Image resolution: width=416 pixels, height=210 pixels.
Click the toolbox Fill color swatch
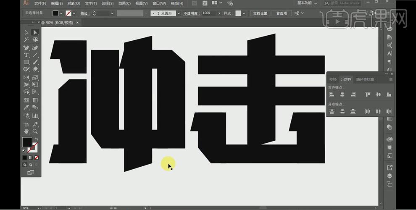pos(27,142)
